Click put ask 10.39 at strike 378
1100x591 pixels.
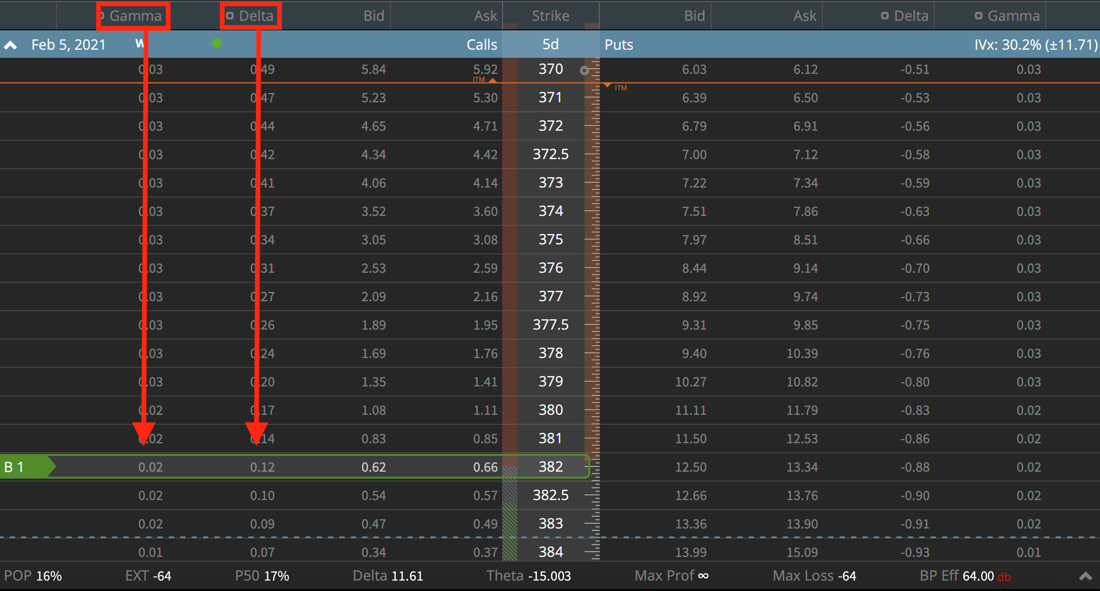(x=802, y=354)
